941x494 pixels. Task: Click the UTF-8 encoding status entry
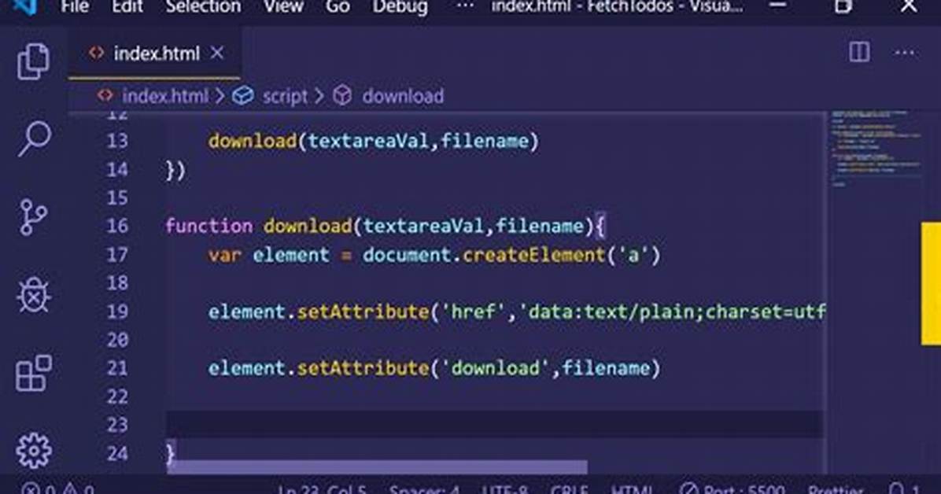tap(504, 489)
